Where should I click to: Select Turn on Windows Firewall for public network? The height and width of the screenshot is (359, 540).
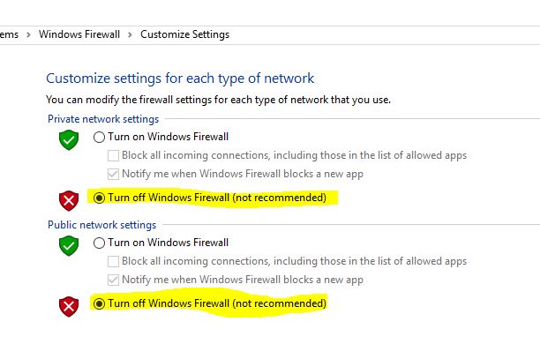[99, 243]
